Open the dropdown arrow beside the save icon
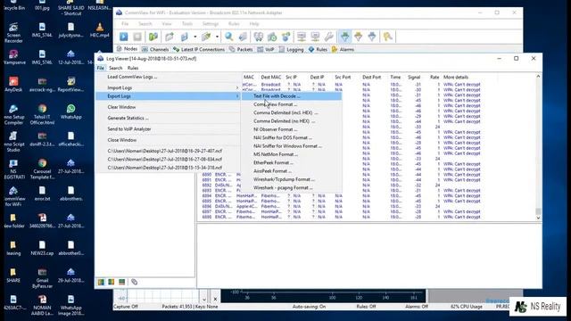This screenshot has height=321, width=571. coord(195,37)
